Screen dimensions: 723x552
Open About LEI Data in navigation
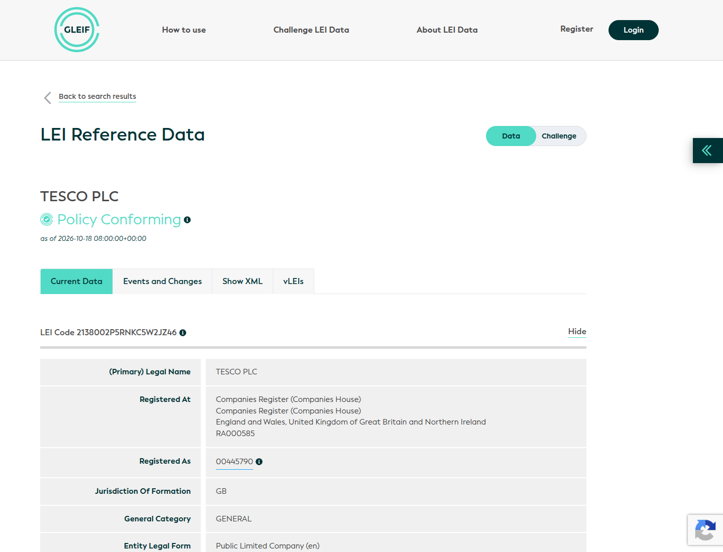447,30
